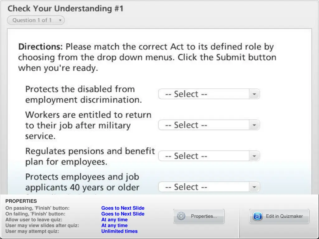This screenshot has width=319, height=239.
Task: Expand the military service Select dropdown
Action: 209,125
